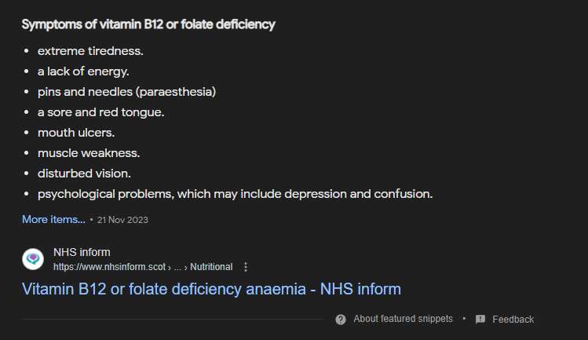The image size is (588, 340).
Task: Click the nhsinform.scot URL text
Action: coord(109,267)
